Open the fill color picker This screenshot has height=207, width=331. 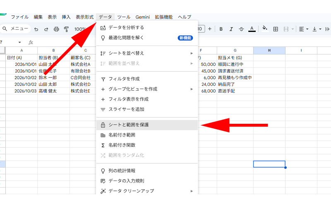pos(264,28)
